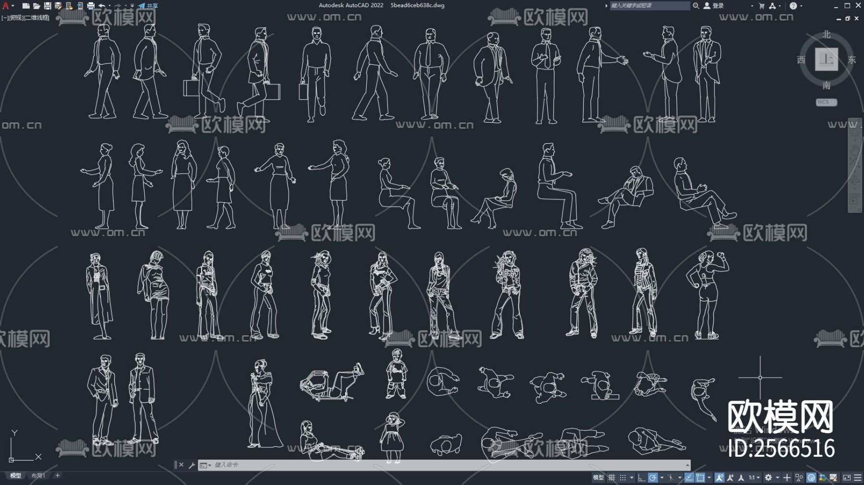This screenshot has width=864, height=485.
Task: Click the WCS coordinate system button
Action: click(826, 102)
